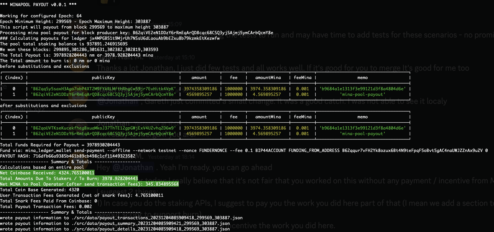494x232 pixels.
Task: Select public key starting B62qqSy5saxH3Ago7obP
Action: click(103, 89)
